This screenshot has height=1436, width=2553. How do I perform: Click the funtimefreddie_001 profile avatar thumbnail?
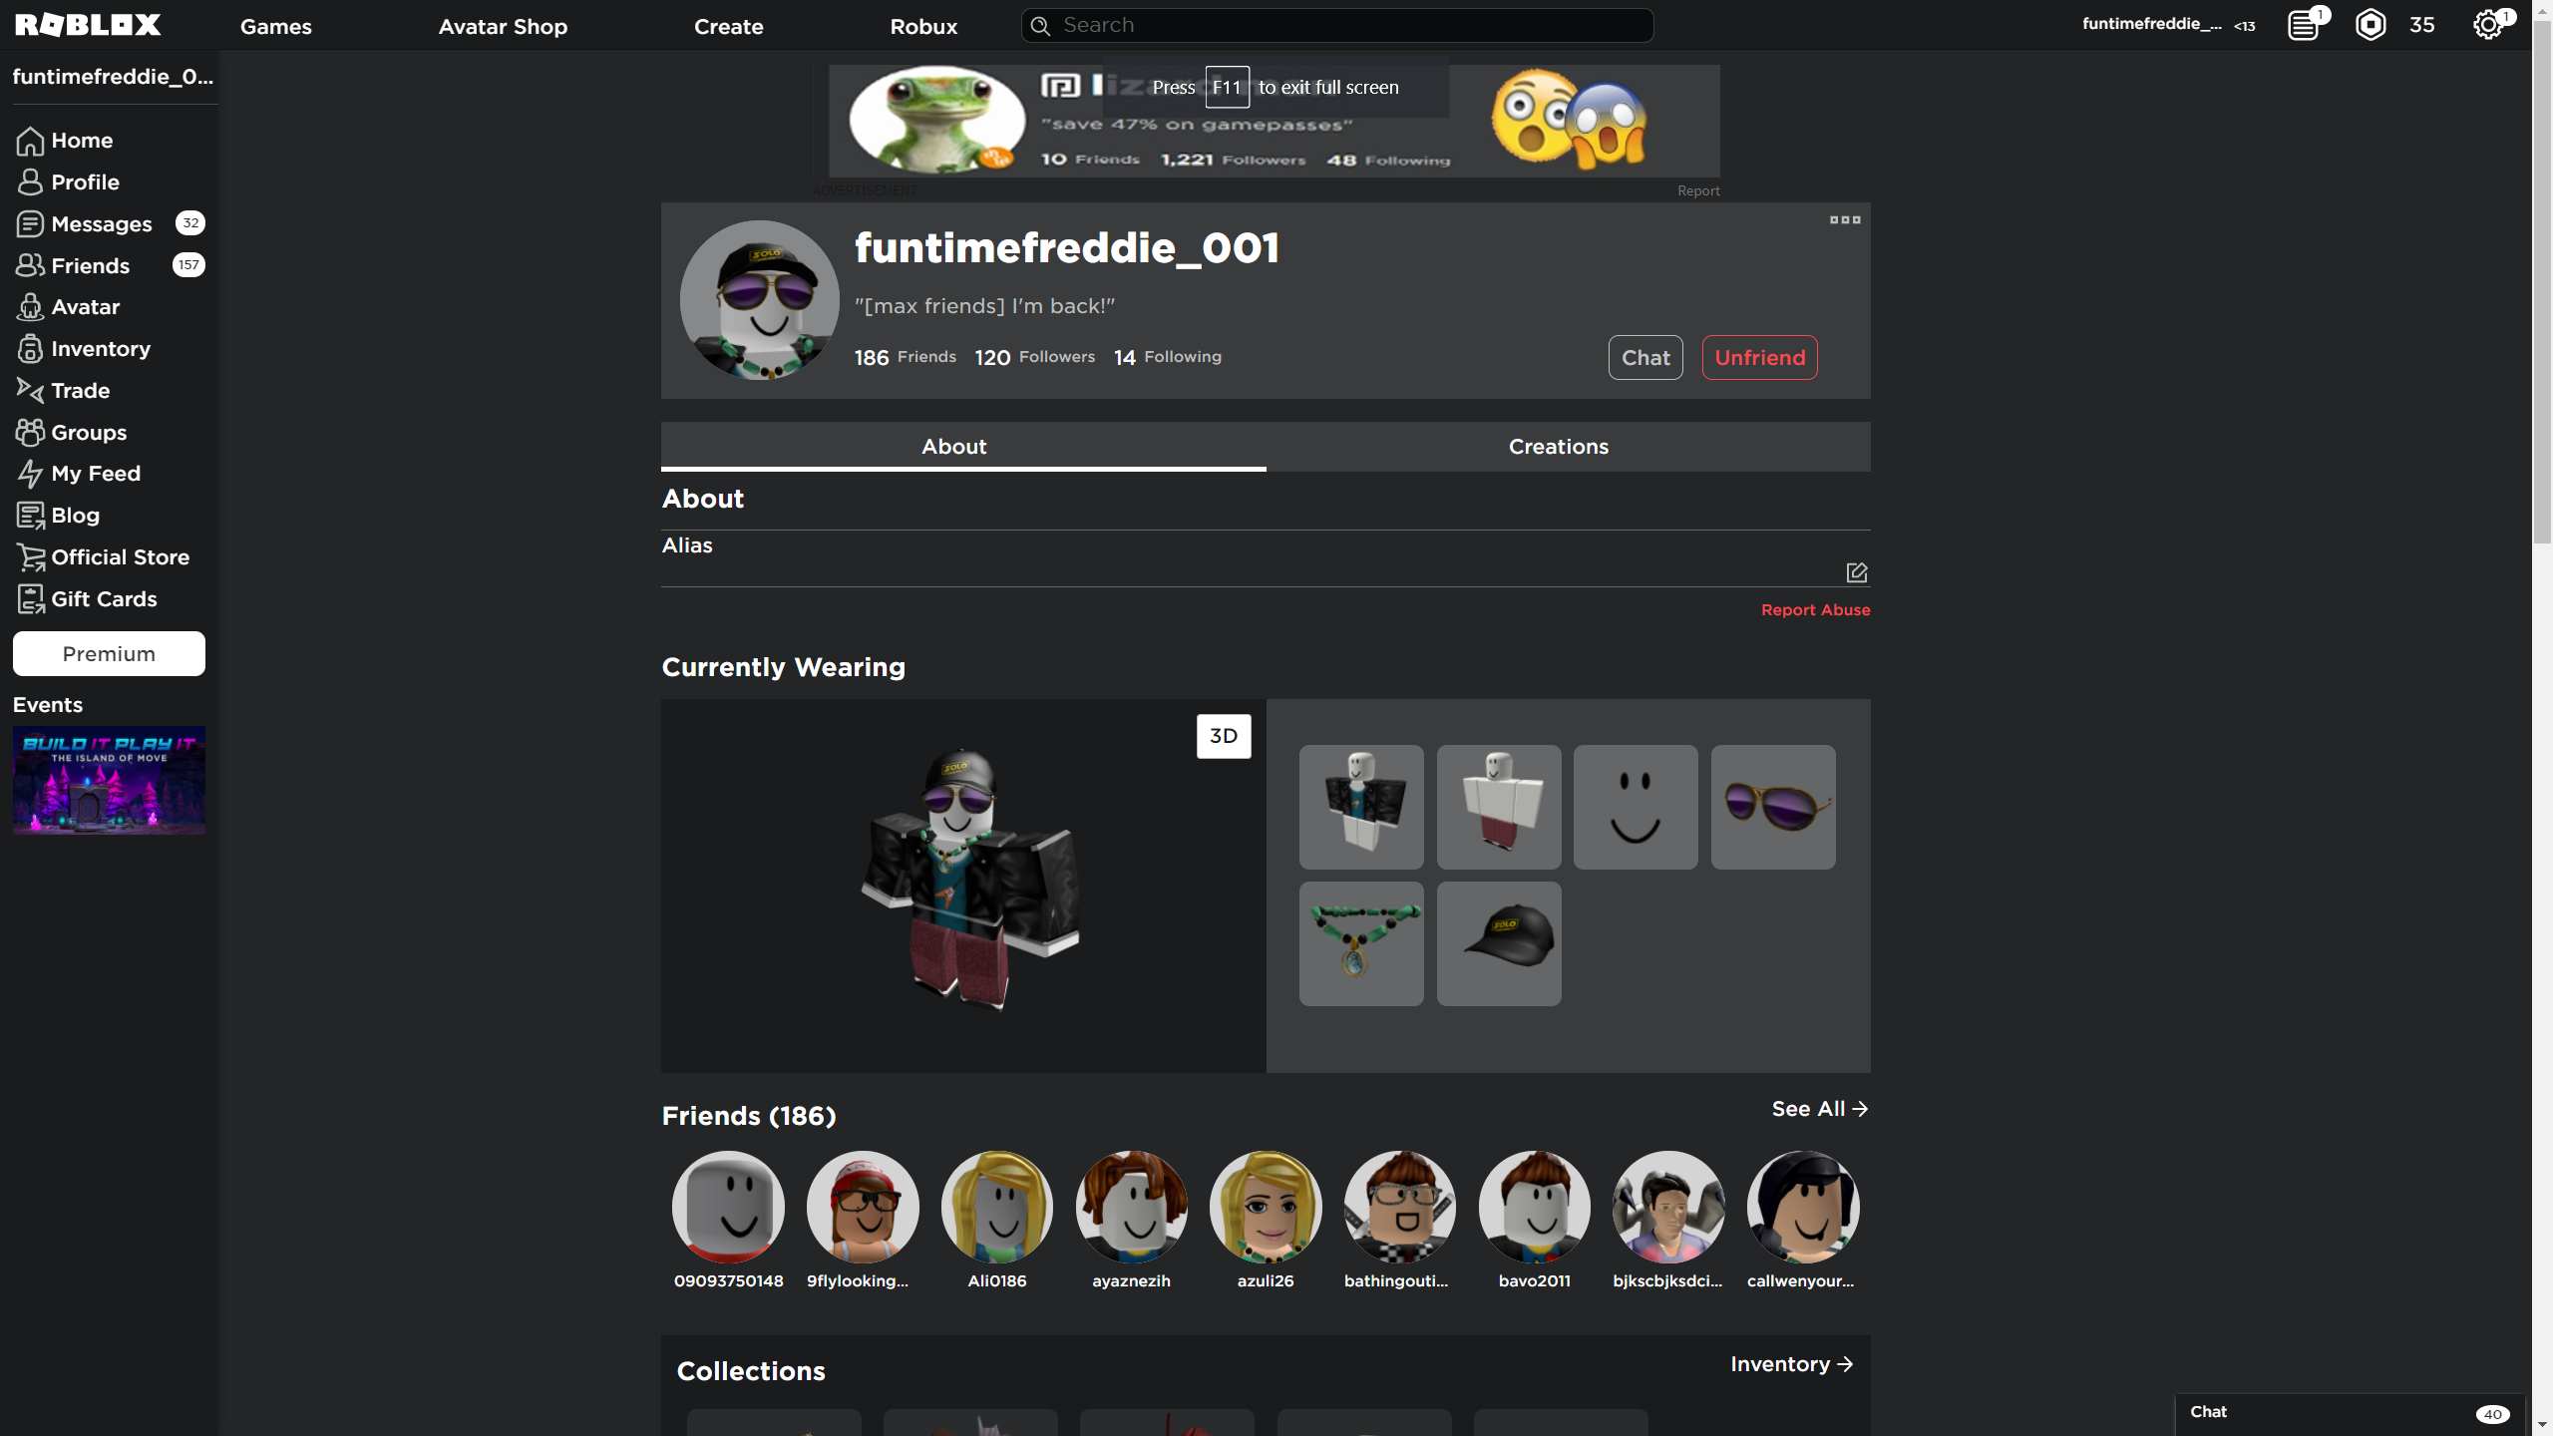tap(758, 300)
